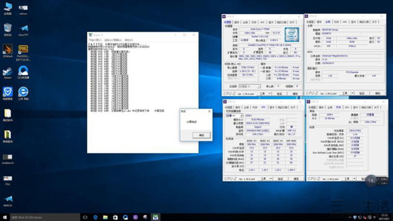Select the SPD tab in the memory window
This screenshot has height=221, width=393.
tap(347, 107)
